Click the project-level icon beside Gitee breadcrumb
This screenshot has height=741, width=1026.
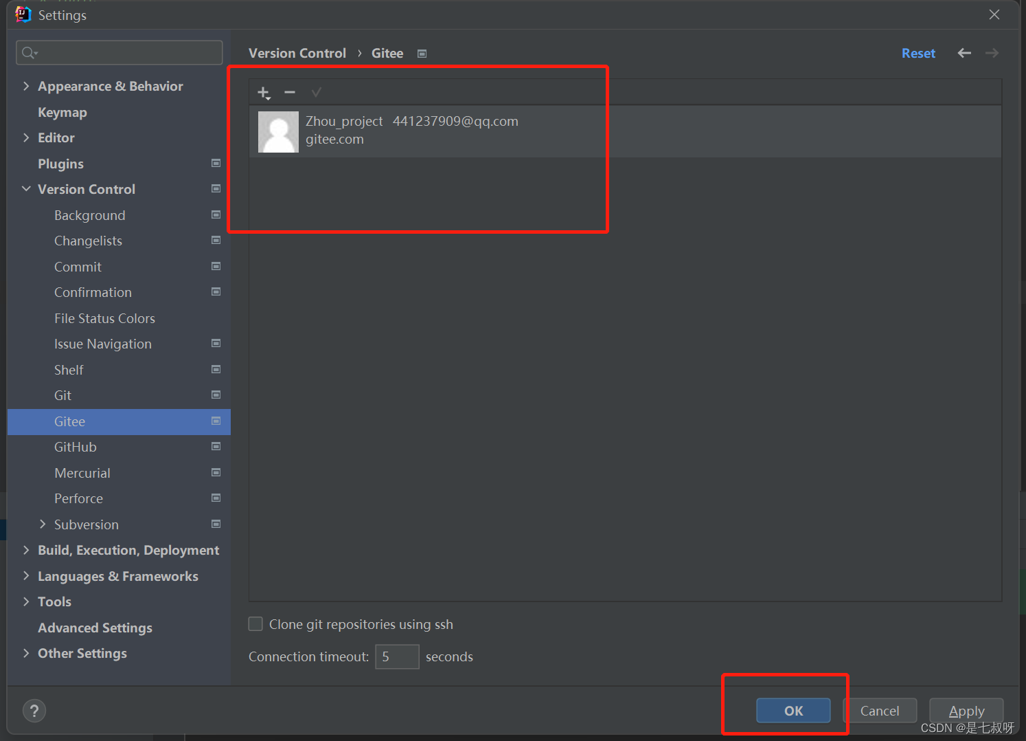pos(422,54)
